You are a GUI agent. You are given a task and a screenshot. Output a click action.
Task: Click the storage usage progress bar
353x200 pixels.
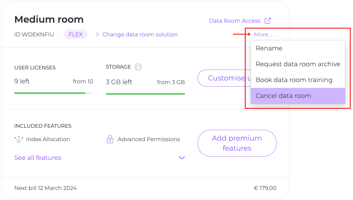pos(145,94)
